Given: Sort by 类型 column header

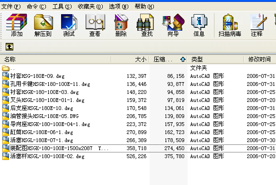Looking at the screenshot, I should (x=215, y=59).
